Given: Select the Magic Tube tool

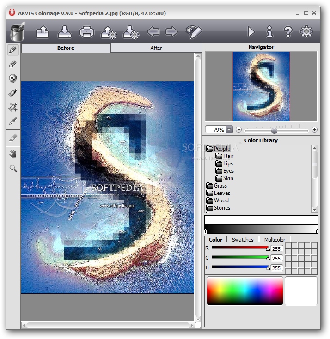Looking at the screenshot, I should point(13,107).
